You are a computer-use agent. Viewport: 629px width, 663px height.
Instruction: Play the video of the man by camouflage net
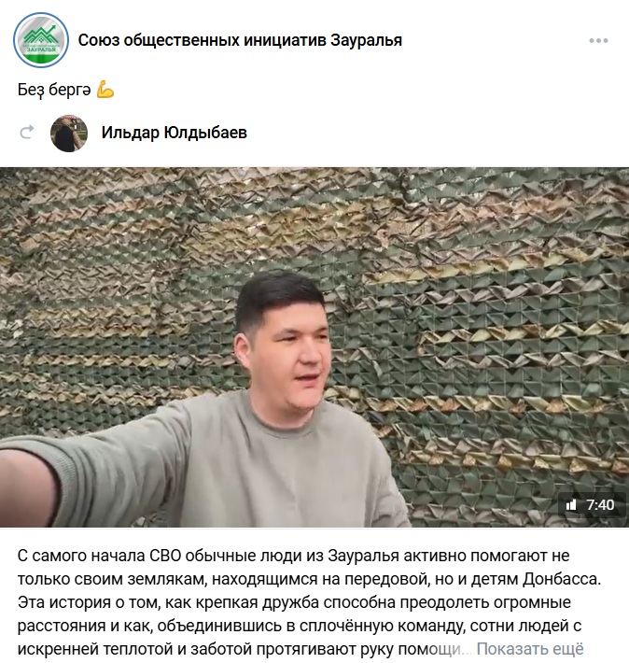click(314, 347)
